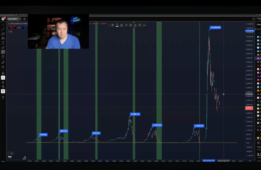Open the Fibonacci/pitchfork tools
This screenshot has width=261, height=170.
click(x=3, y=34)
